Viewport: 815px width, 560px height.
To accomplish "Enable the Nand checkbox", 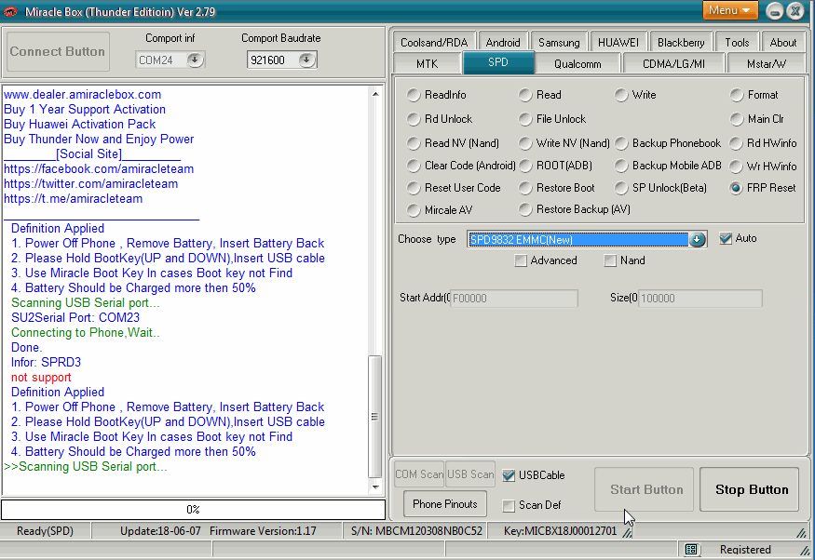I will pos(610,260).
